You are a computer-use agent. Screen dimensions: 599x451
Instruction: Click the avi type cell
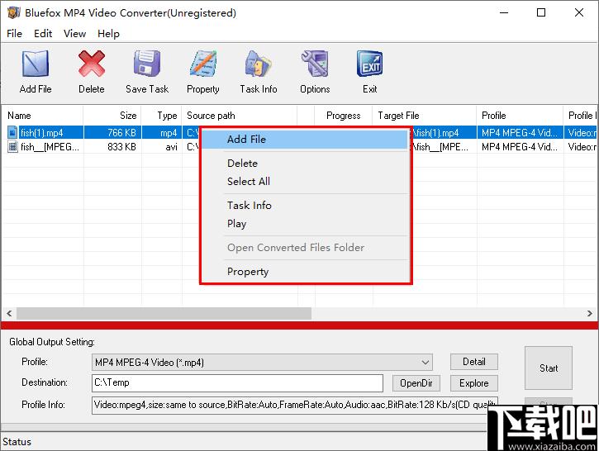(x=171, y=147)
